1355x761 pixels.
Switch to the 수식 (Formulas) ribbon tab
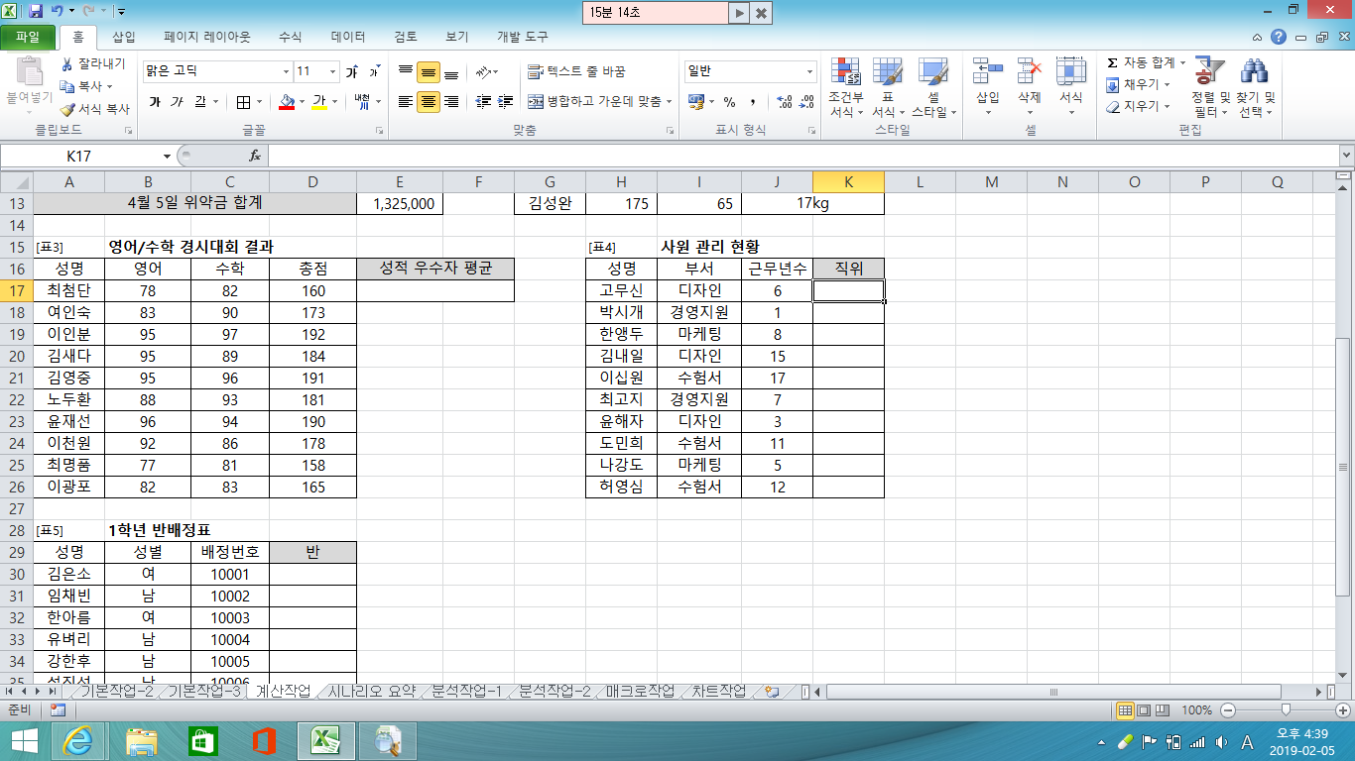tap(290, 37)
